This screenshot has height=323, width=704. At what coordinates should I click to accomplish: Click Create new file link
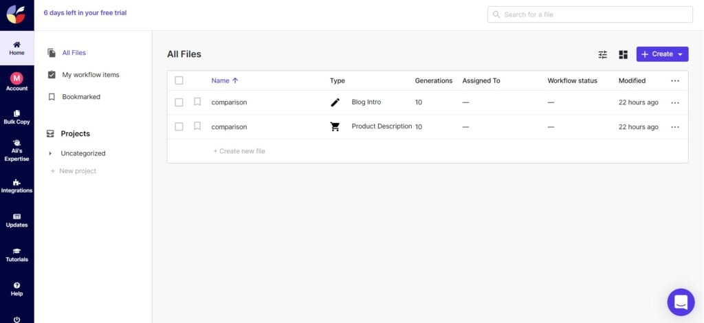[239, 151]
